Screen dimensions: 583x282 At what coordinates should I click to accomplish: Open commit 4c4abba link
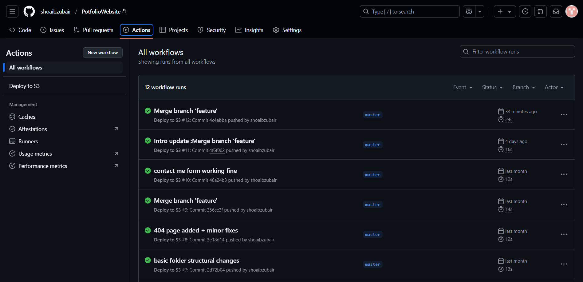tap(218, 120)
